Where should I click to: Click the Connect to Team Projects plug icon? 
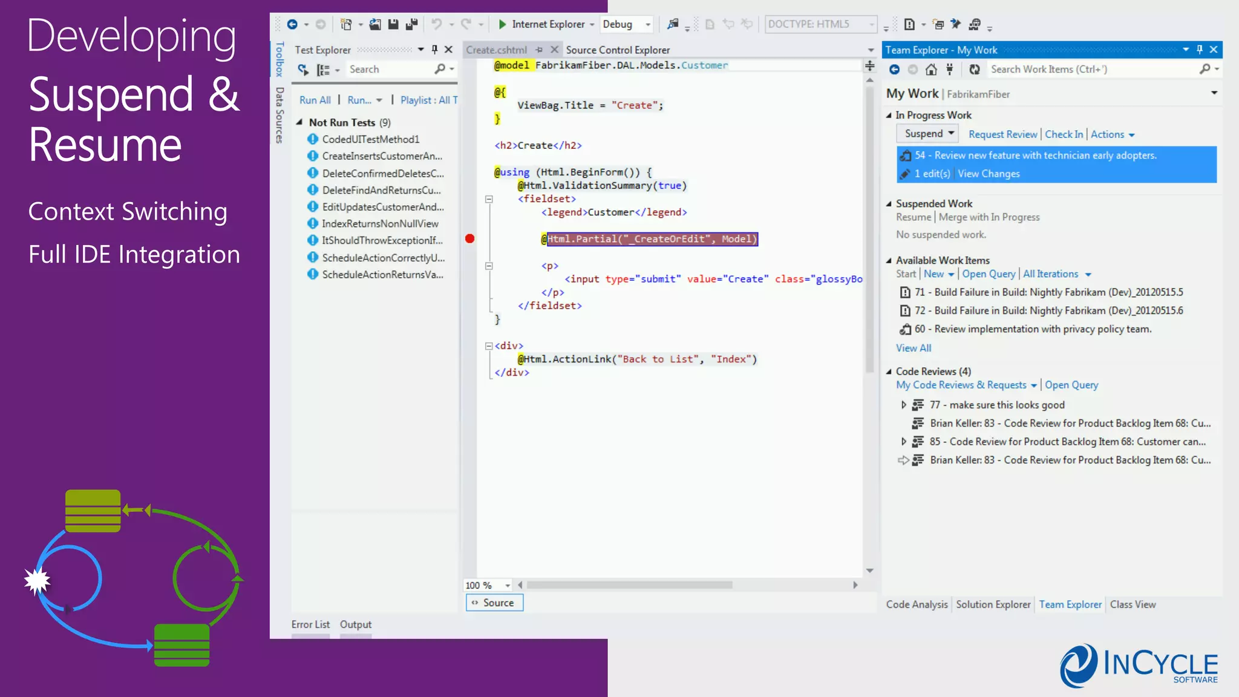tap(950, 70)
